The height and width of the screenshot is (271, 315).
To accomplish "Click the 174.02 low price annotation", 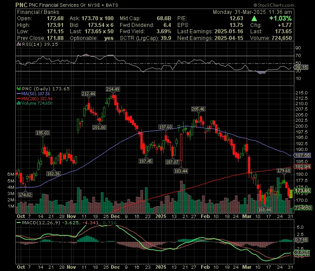I will pos(25,195).
